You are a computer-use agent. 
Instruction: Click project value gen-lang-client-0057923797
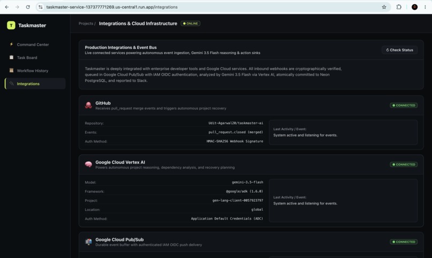click(x=238, y=200)
